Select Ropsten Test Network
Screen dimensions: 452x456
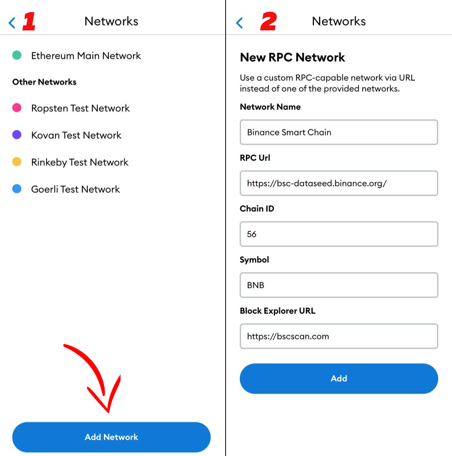80,108
